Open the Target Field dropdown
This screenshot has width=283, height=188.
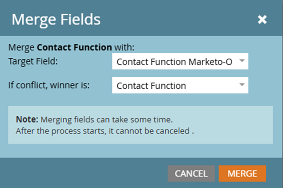pyautogui.click(x=180, y=62)
